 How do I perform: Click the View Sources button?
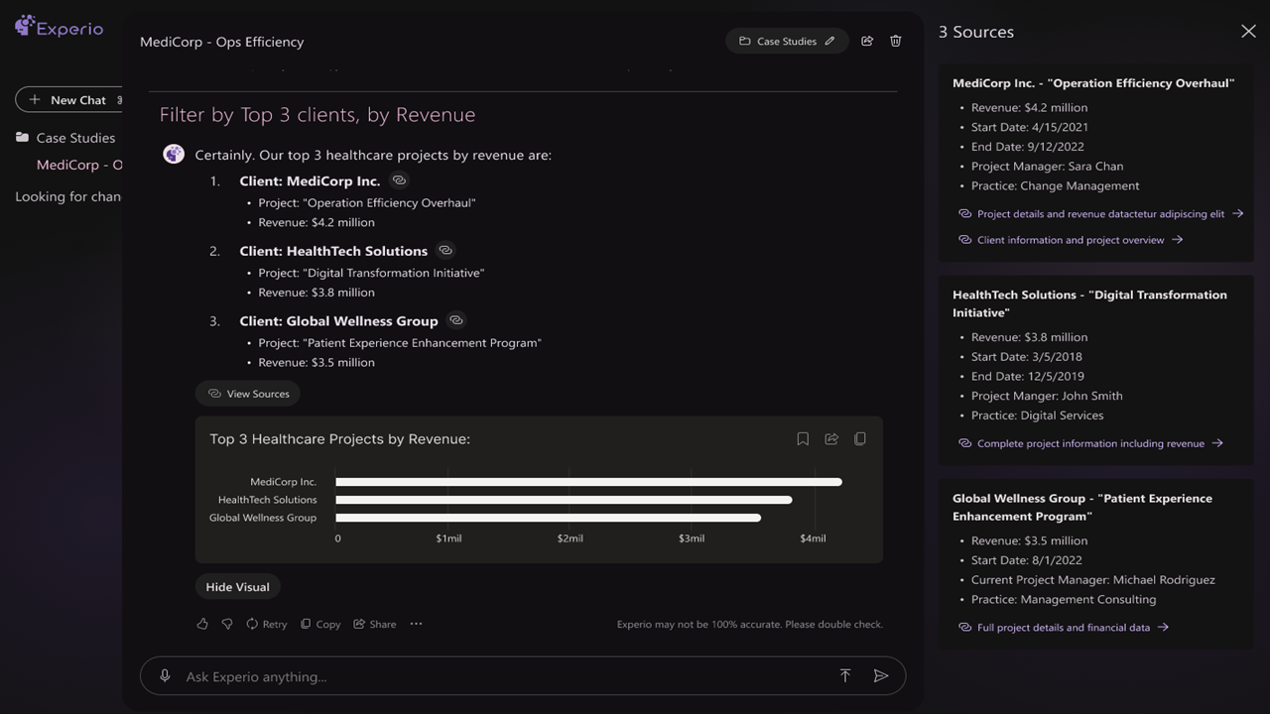[248, 394]
